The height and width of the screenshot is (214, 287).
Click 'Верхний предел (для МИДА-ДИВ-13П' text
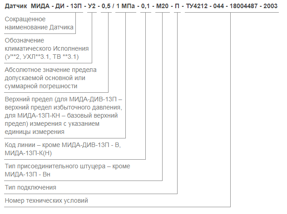60,99
